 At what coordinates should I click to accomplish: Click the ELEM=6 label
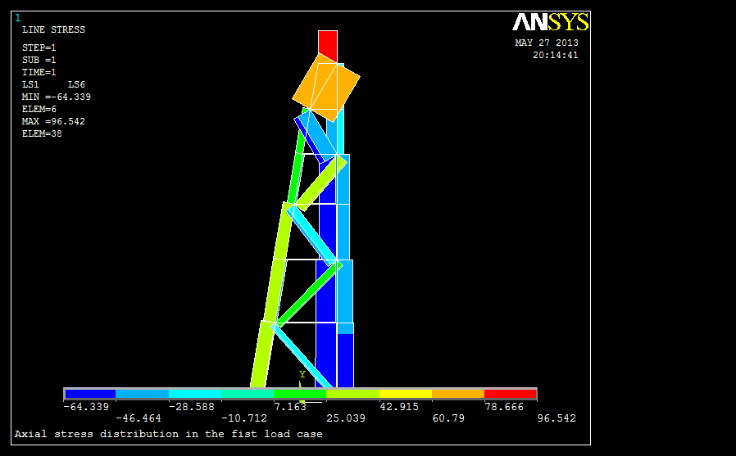point(39,109)
